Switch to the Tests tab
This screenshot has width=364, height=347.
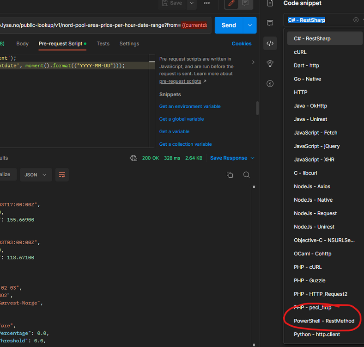[103, 43]
